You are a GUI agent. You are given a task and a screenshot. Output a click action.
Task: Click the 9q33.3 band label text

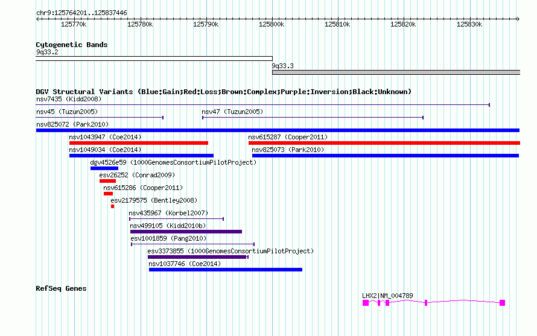pos(282,66)
